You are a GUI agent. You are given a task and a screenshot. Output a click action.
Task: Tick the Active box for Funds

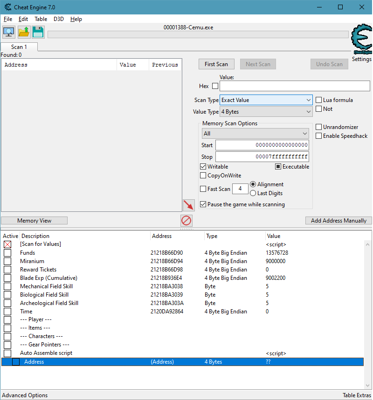(x=7, y=253)
